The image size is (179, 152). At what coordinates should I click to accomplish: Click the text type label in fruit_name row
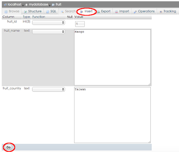point(27,31)
